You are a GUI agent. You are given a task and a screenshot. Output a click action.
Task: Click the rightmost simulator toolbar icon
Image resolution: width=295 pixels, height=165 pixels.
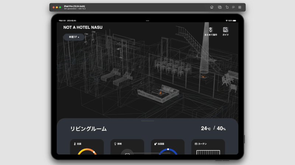240,7
